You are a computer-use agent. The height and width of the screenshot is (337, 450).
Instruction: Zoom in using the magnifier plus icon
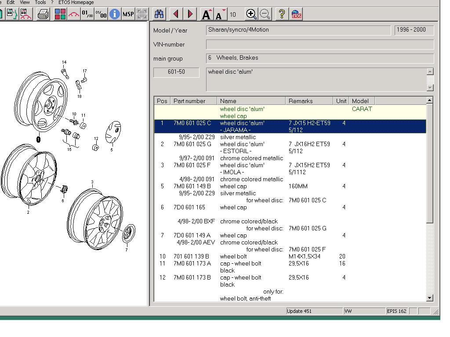251,14
